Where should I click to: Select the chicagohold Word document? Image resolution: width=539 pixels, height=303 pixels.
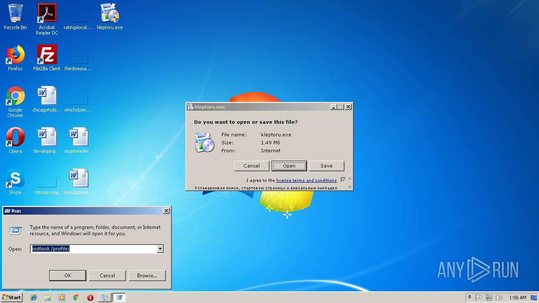click(47, 100)
